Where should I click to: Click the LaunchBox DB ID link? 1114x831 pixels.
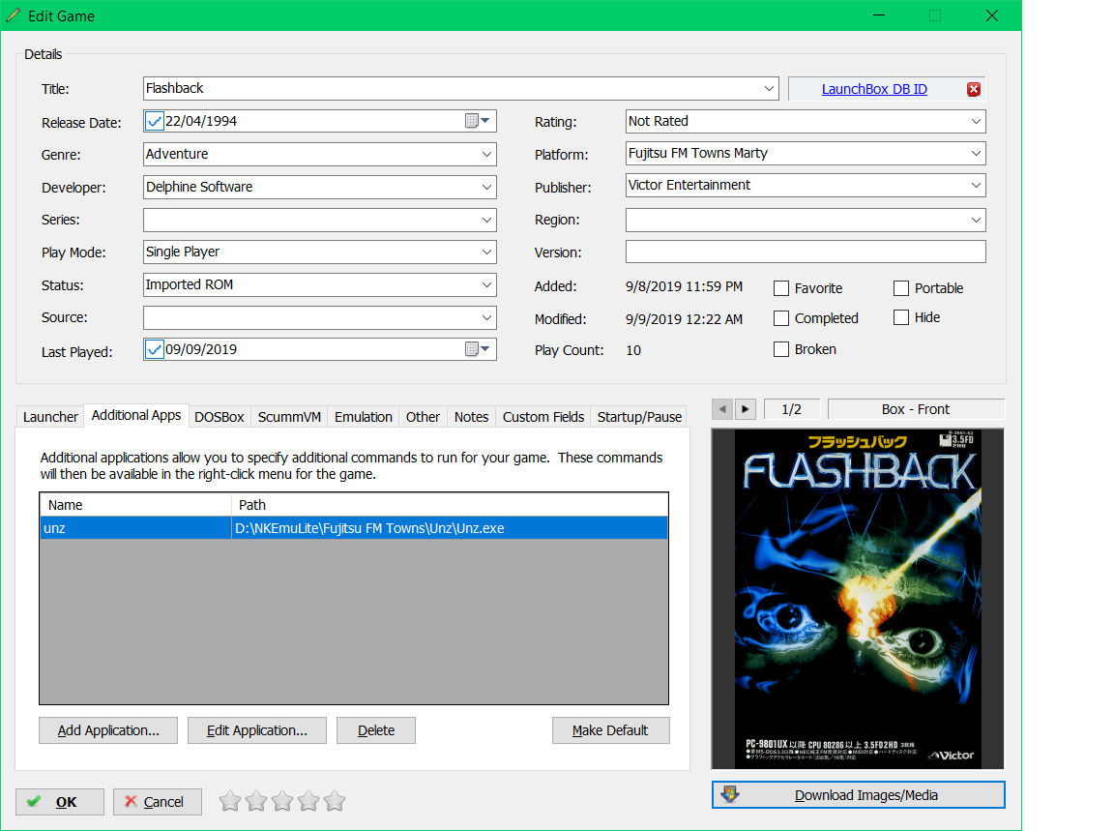(x=874, y=89)
